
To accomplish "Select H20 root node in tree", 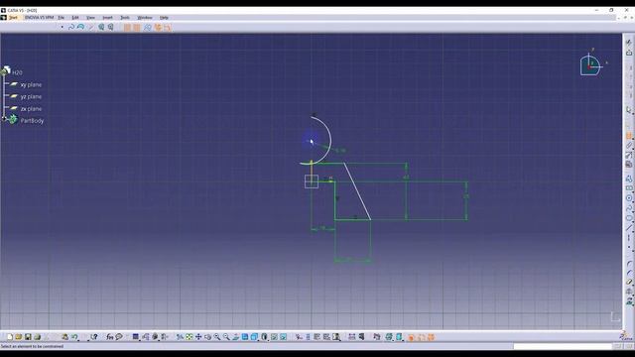I will (17, 72).
